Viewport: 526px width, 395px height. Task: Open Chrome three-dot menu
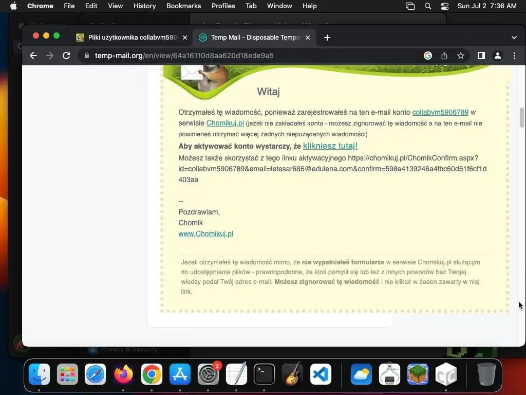[x=514, y=56]
